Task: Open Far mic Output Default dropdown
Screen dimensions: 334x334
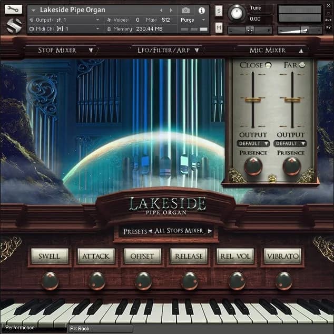Action: (290, 144)
